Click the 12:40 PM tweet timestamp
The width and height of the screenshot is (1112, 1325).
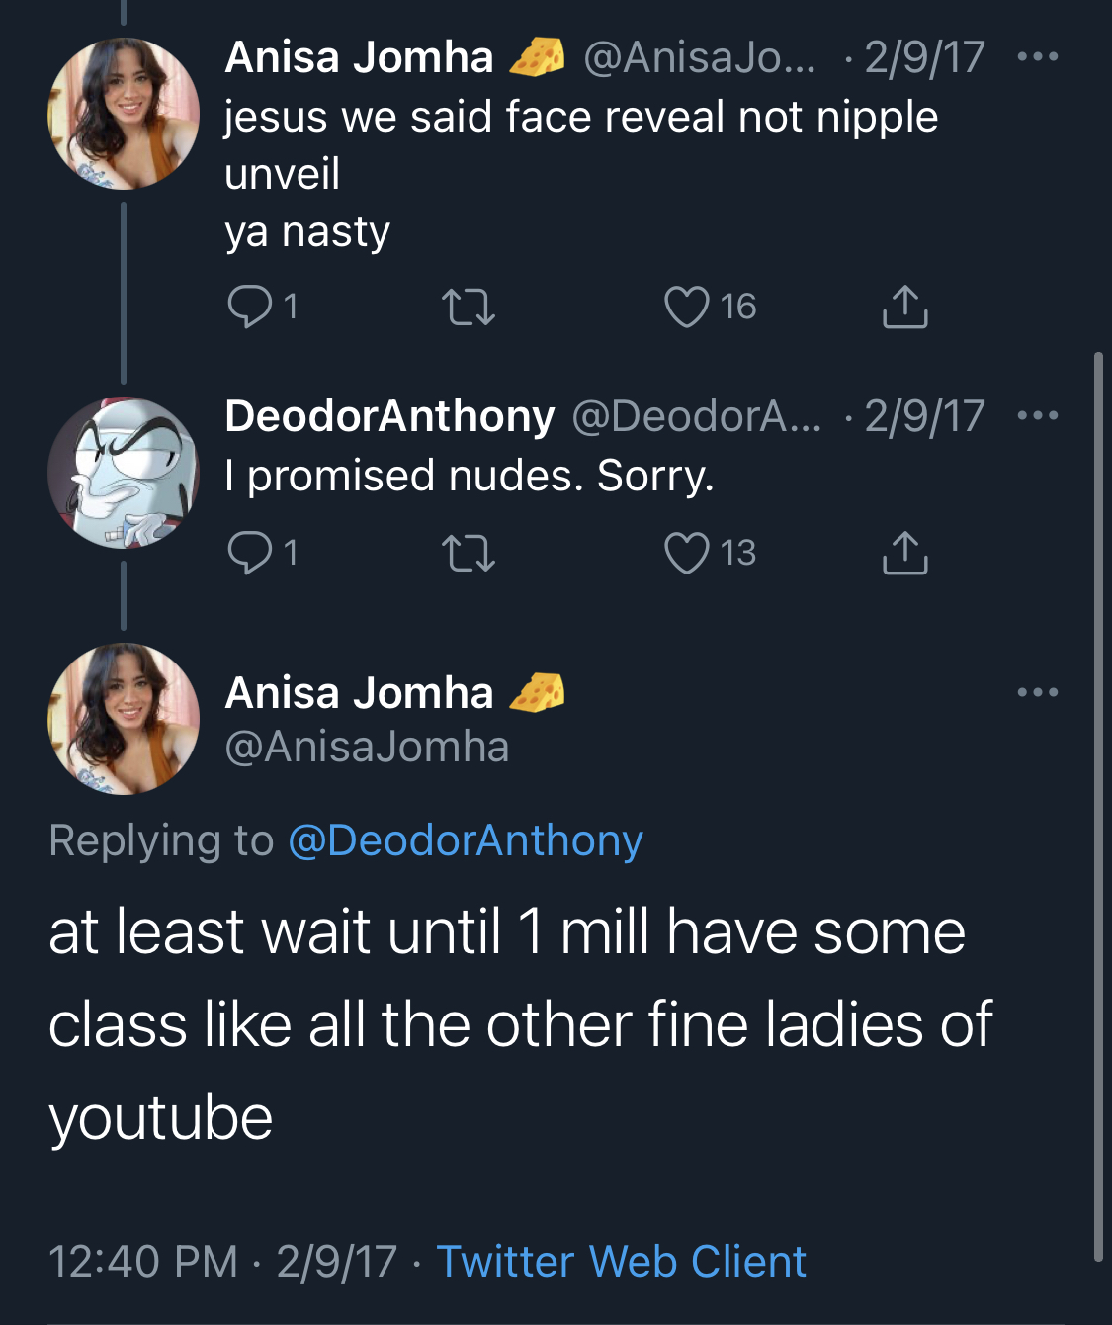pos(143,1262)
